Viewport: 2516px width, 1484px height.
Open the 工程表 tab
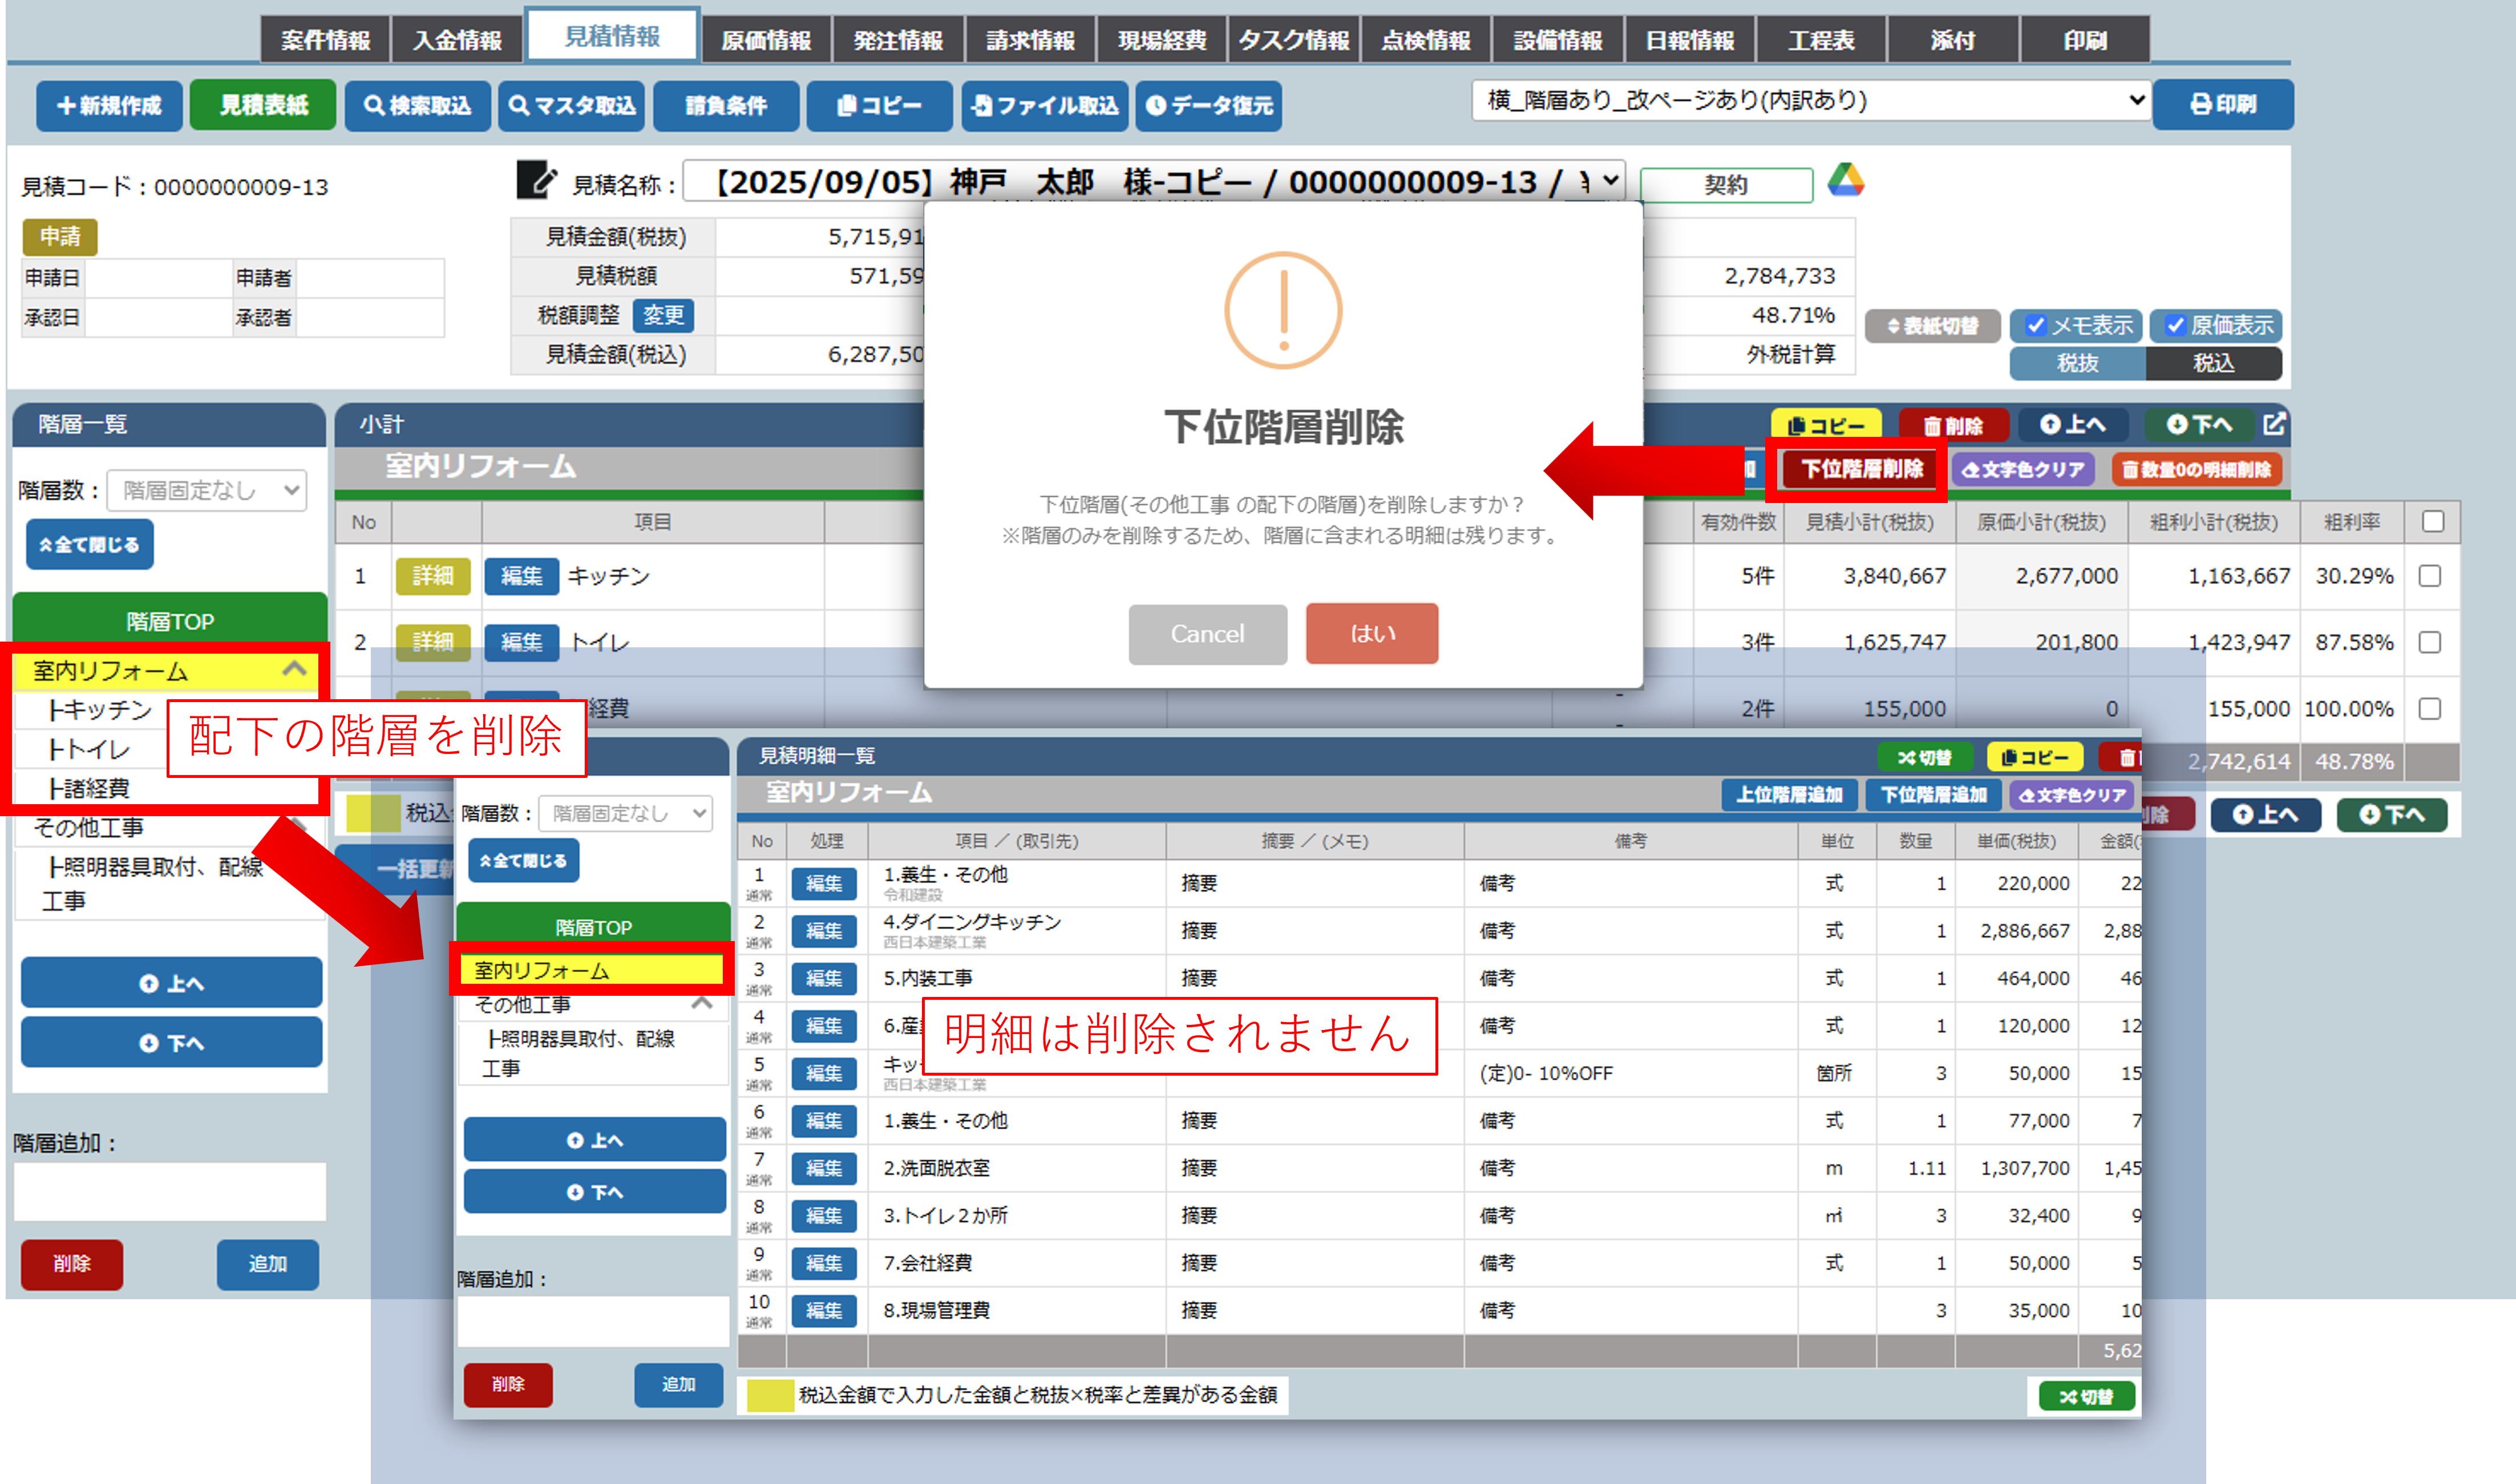tap(1821, 40)
